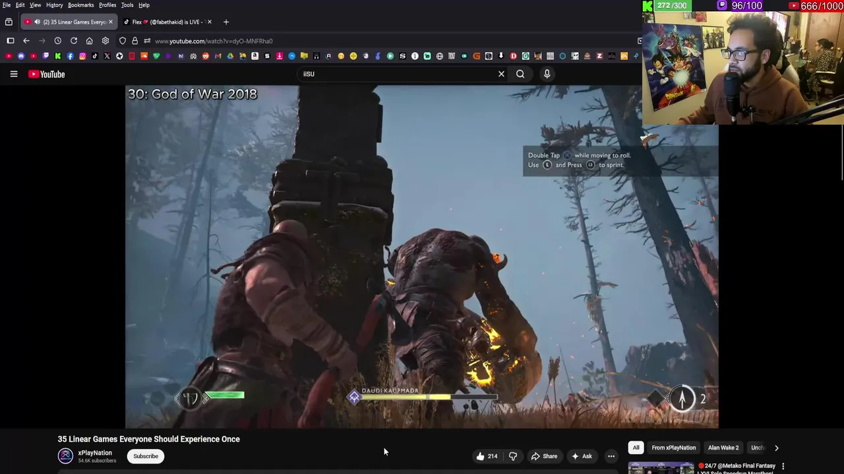Select the From xPlayNation chip
844x474 pixels.
coord(673,448)
